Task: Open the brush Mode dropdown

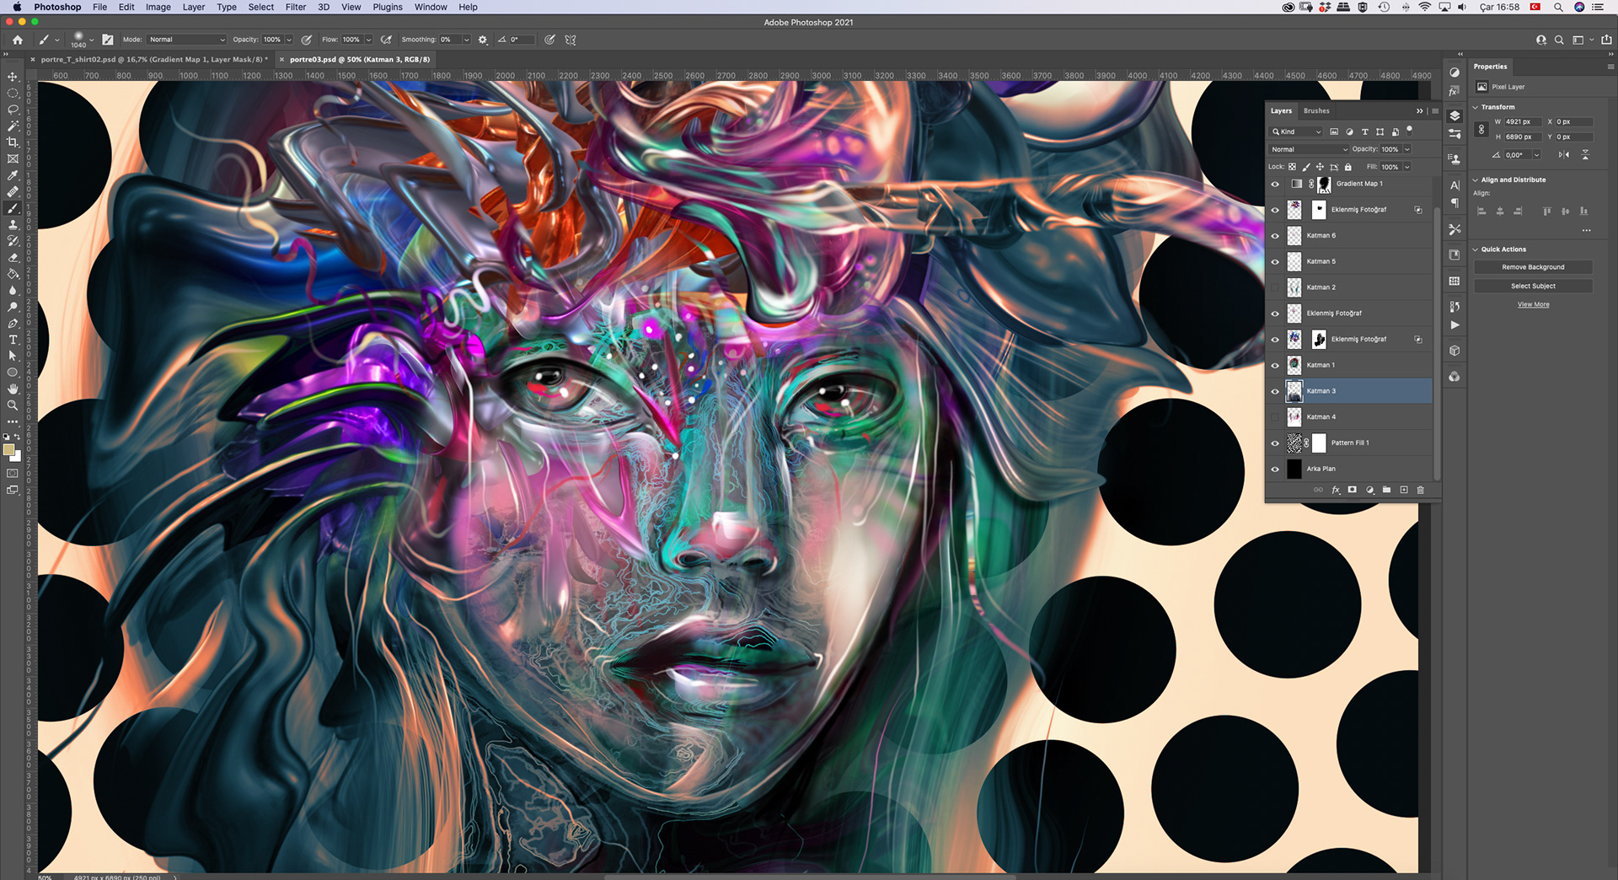Action: tap(187, 40)
